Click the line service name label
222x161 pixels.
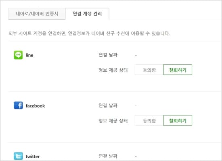(29, 55)
